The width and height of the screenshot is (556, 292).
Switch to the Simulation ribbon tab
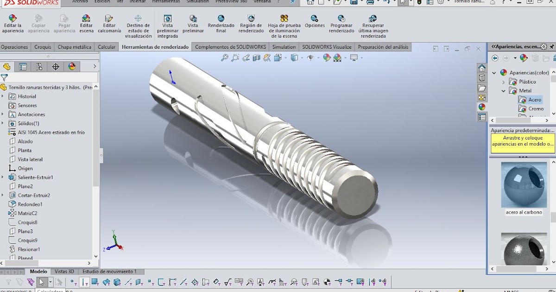(284, 47)
